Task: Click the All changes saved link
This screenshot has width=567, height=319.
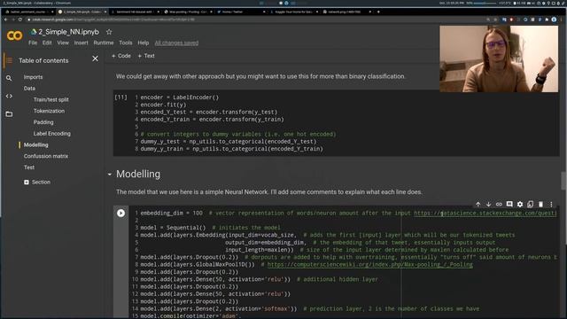Action: [176, 43]
